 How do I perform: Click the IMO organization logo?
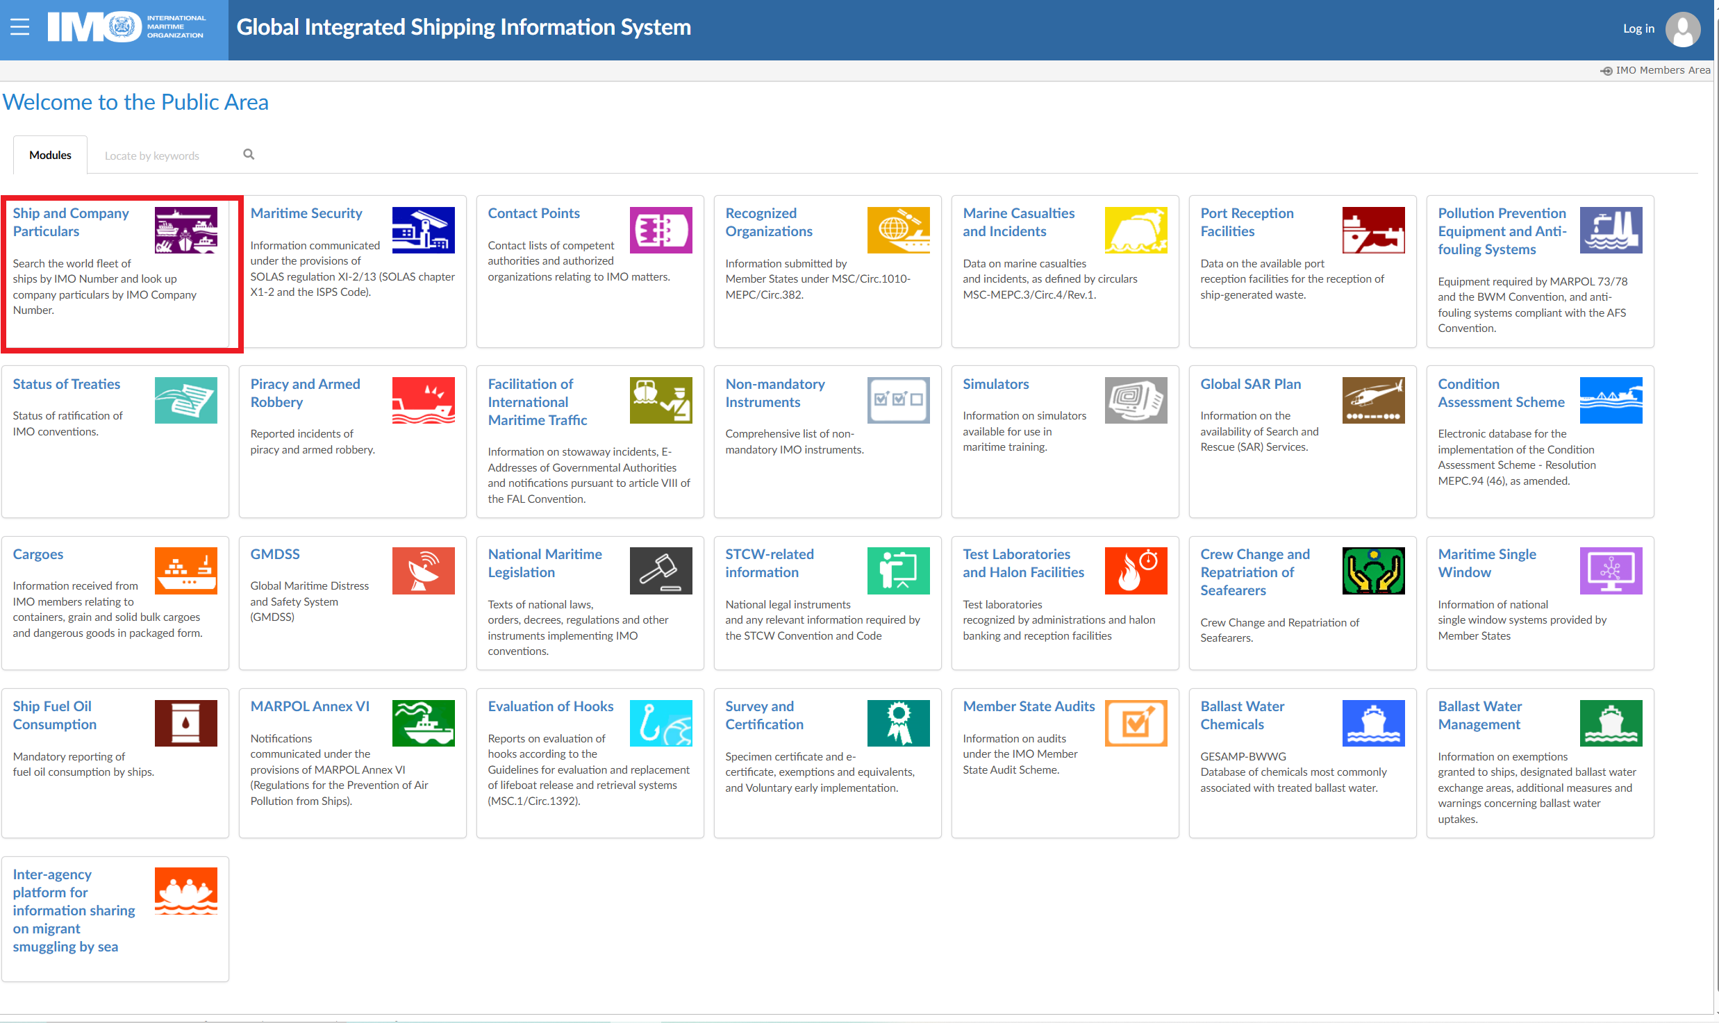click(126, 28)
